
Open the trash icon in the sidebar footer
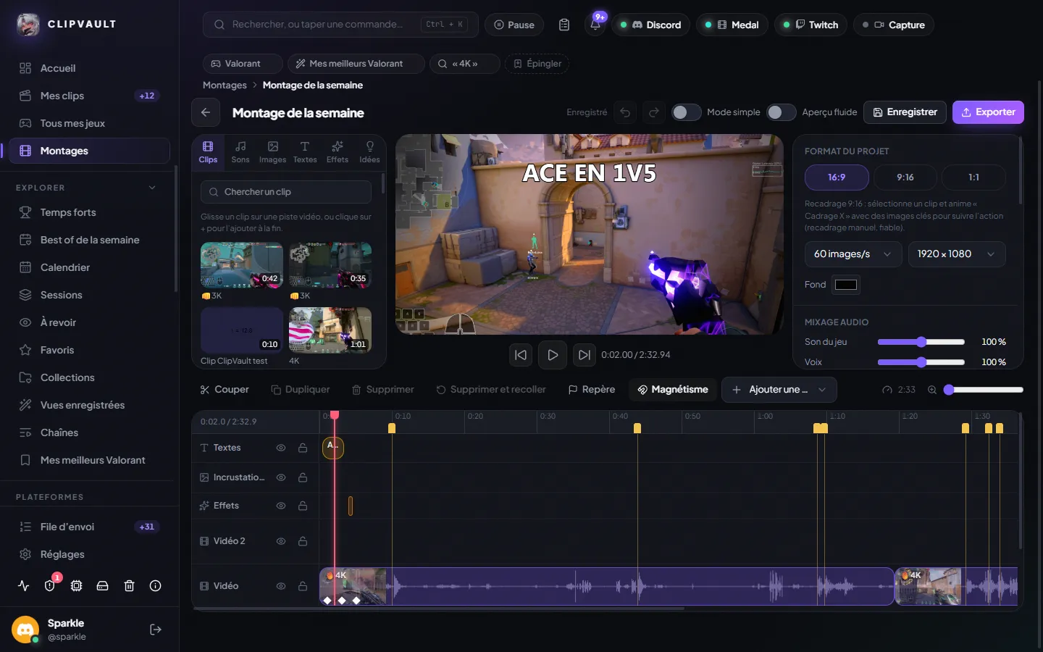tap(129, 586)
